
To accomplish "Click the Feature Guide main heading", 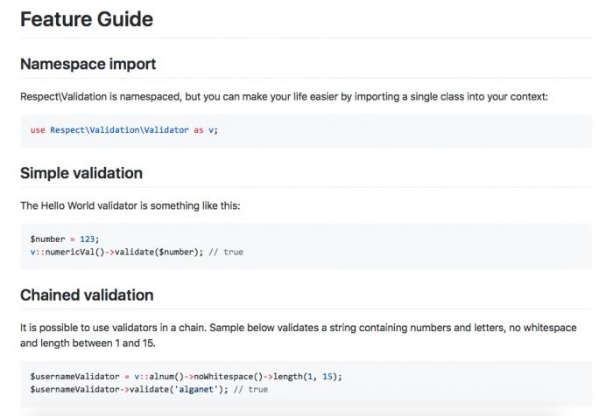I will point(86,18).
